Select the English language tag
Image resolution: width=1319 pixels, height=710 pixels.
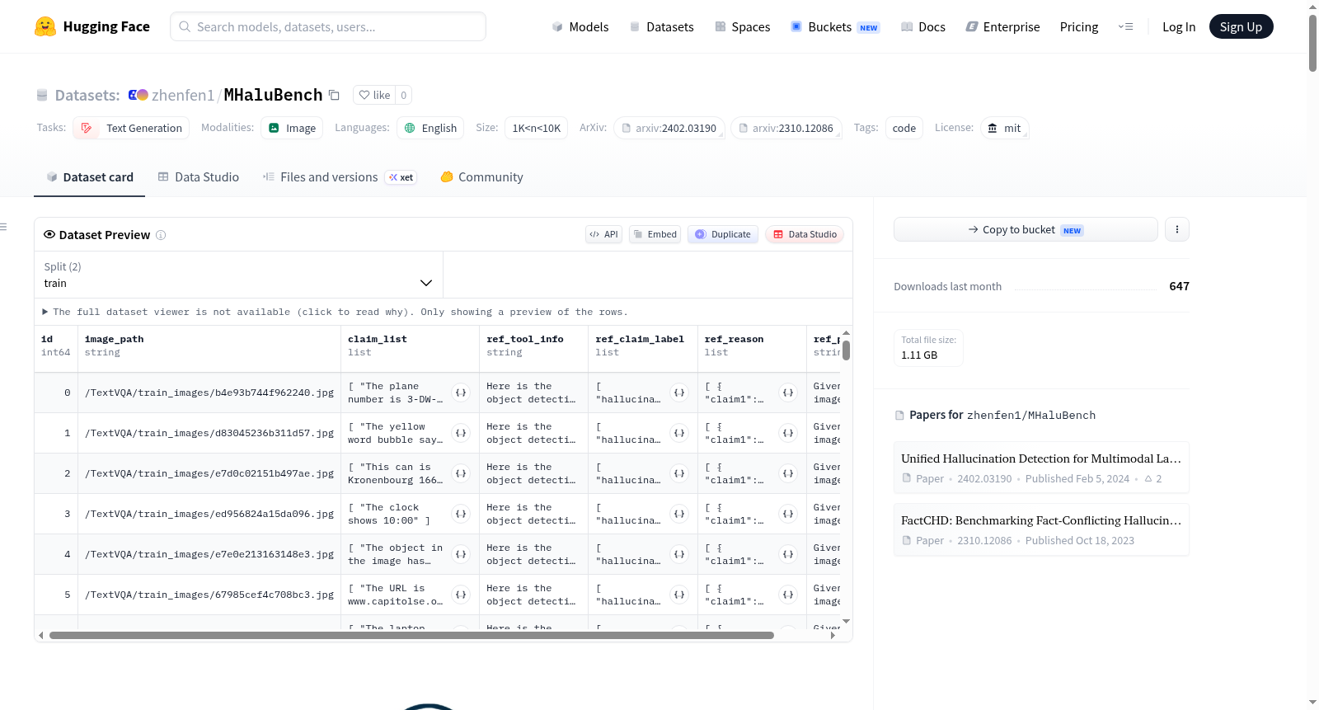pyautogui.click(x=430, y=128)
